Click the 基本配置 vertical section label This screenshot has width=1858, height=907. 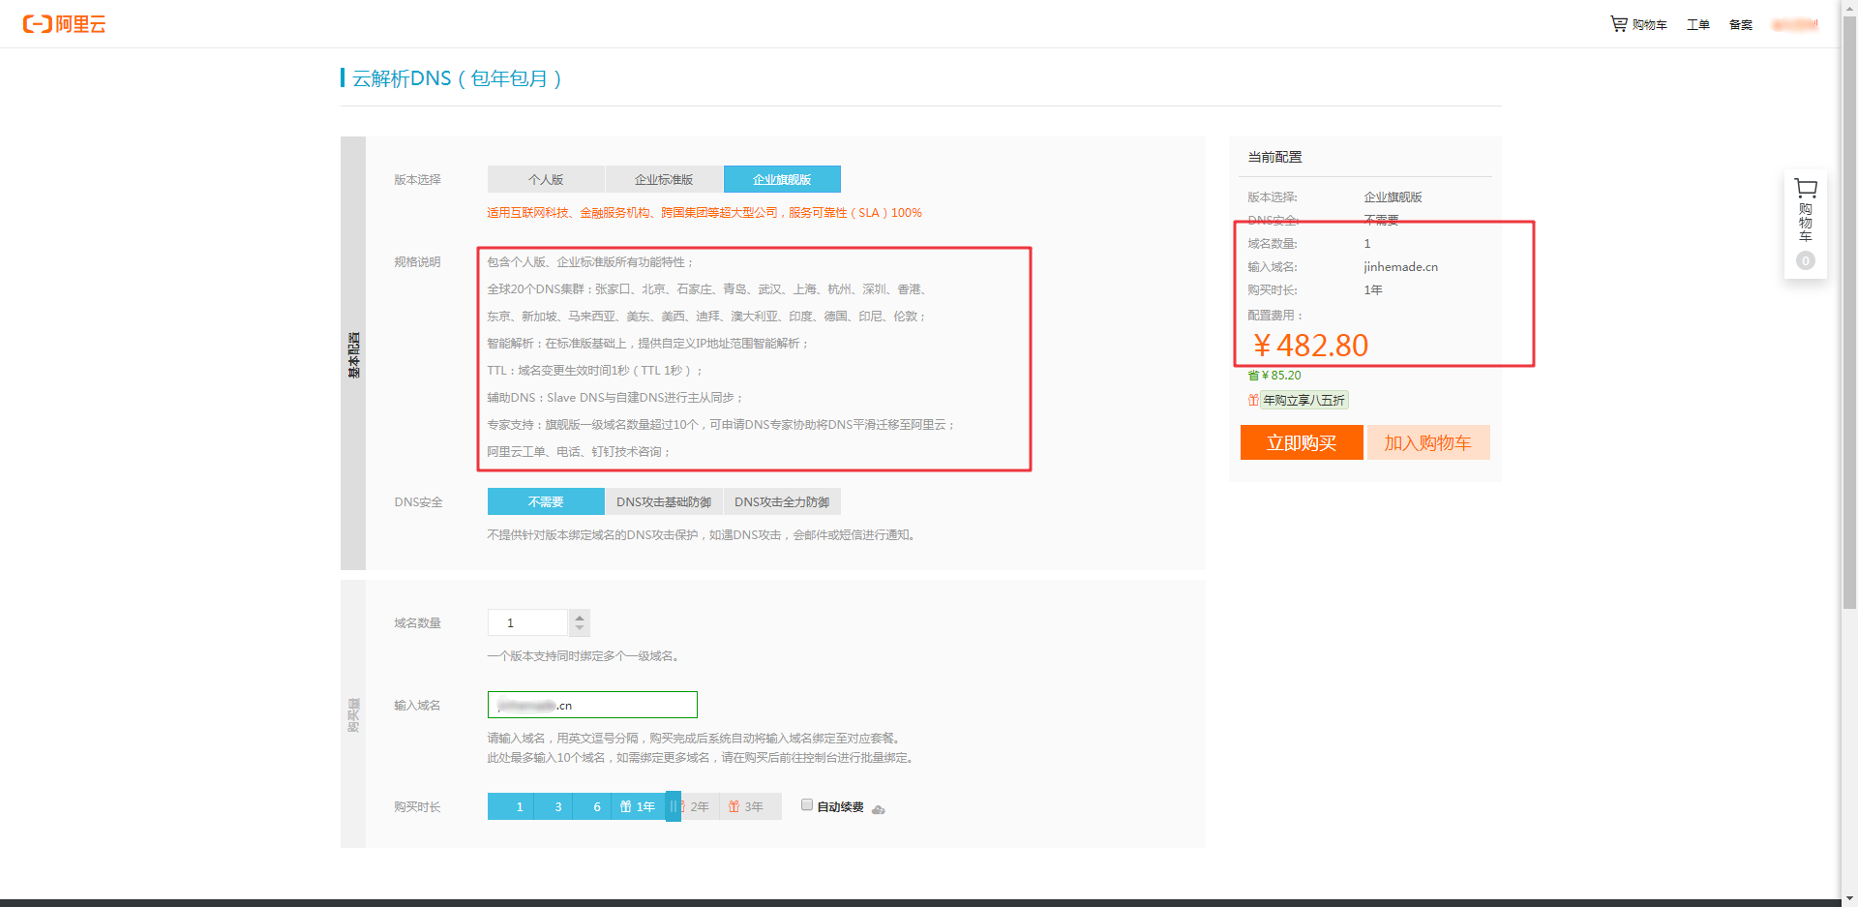353,354
